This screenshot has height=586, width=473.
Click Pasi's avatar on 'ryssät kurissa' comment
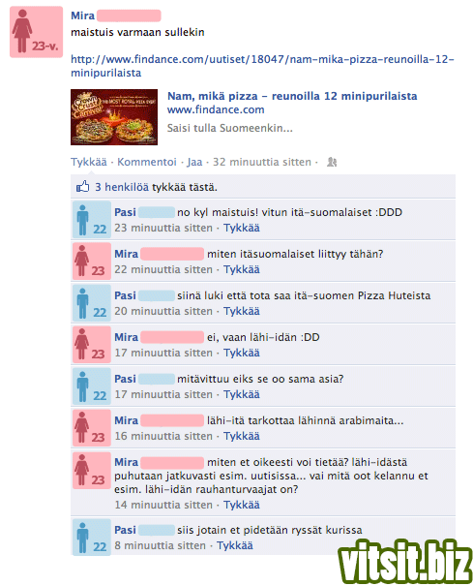[x=92, y=538]
